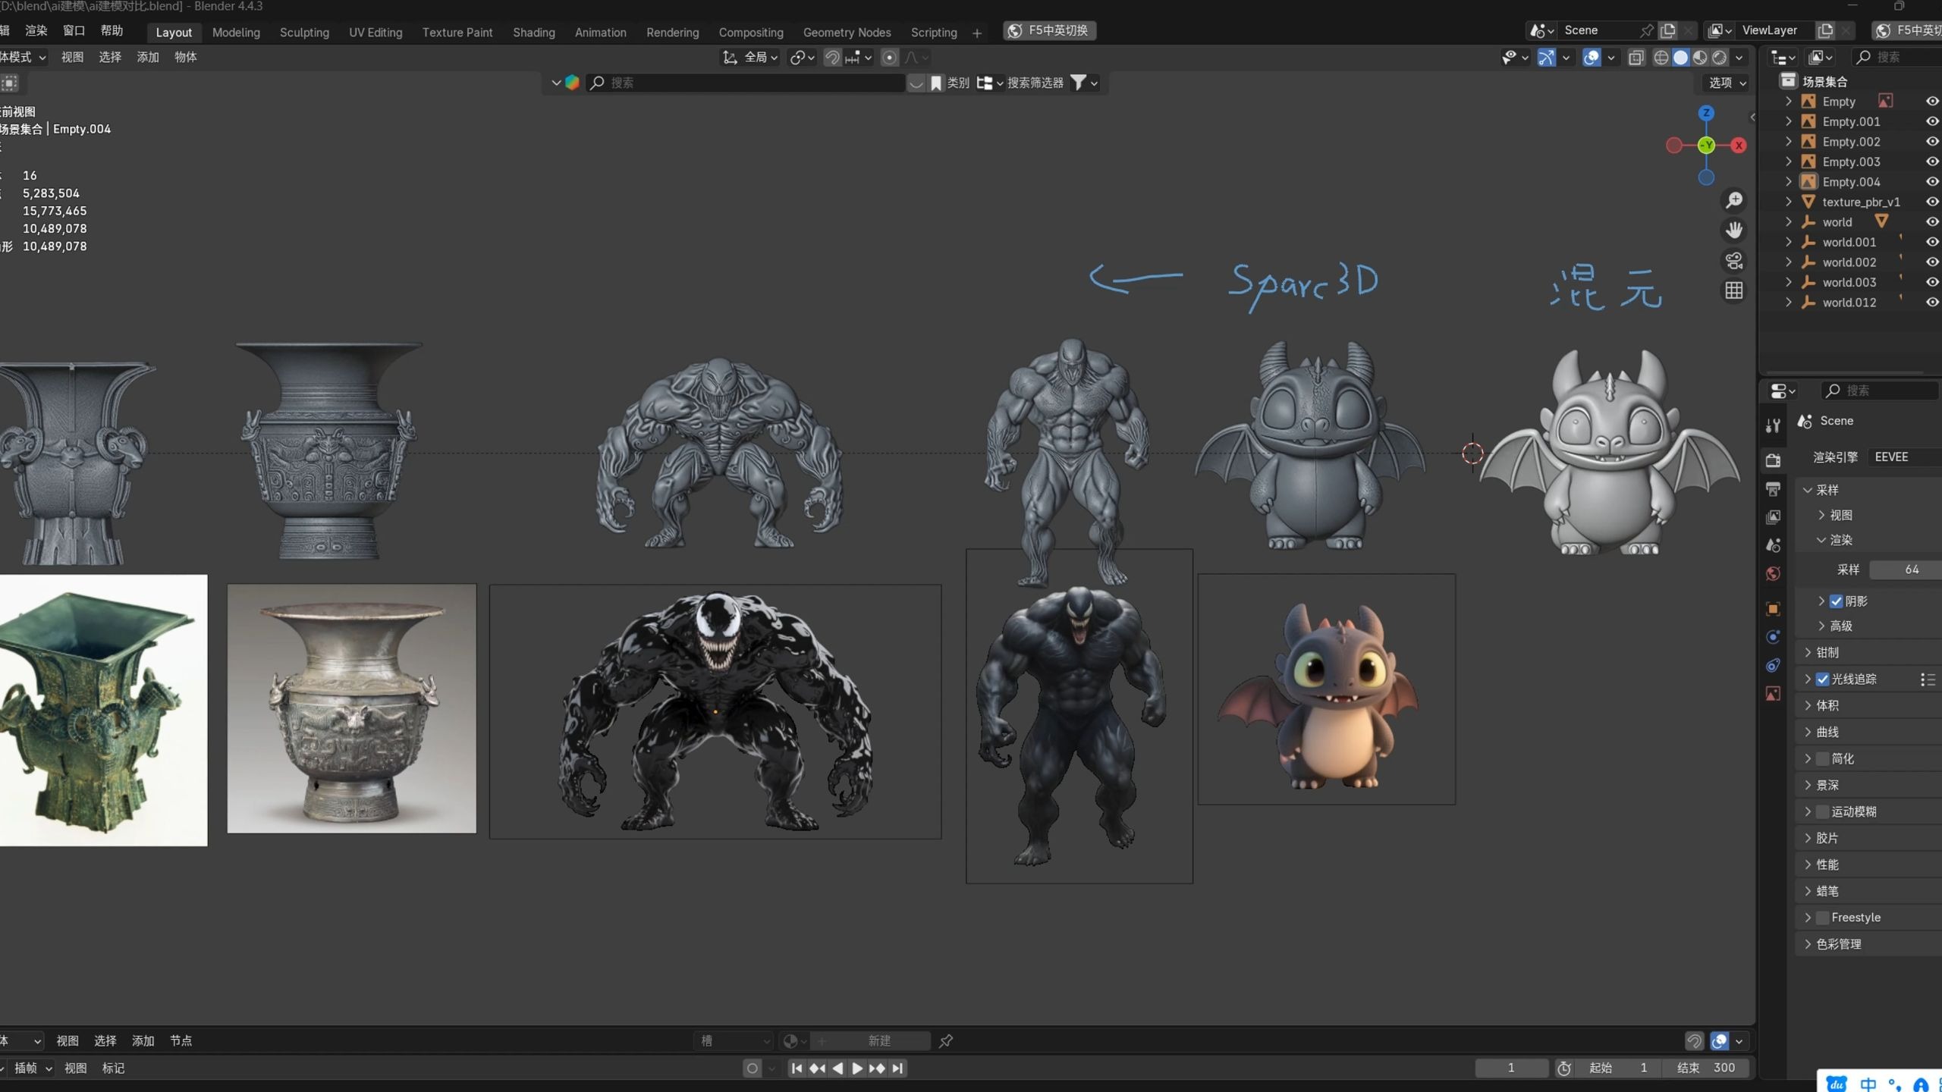Enable the Freestyle checkbox

coord(1822,918)
